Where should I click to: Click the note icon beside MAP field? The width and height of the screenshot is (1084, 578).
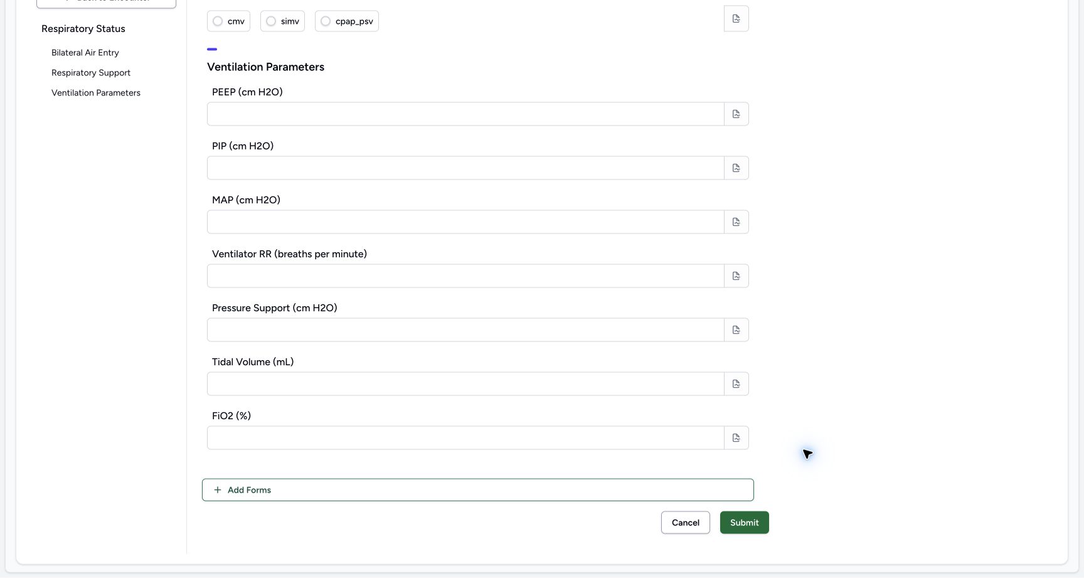pyautogui.click(x=736, y=222)
